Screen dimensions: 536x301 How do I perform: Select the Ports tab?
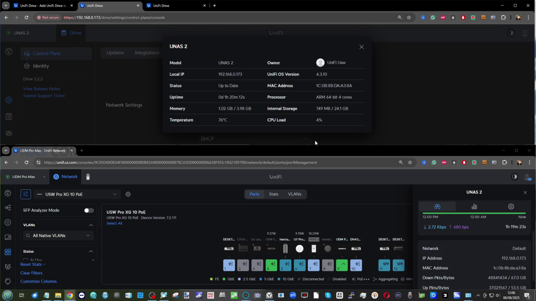pos(254,194)
